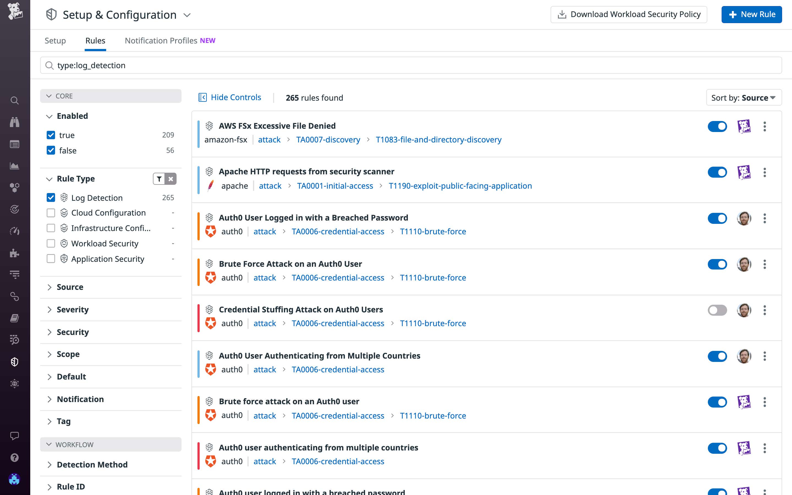Check the Infrastructure Confi... rule type

click(x=51, y=228)
